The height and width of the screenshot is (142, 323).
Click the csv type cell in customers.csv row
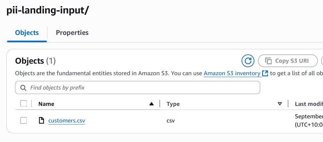coord(171,121)
